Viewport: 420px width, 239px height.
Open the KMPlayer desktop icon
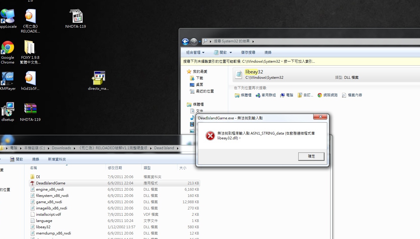tap(7, 79)
